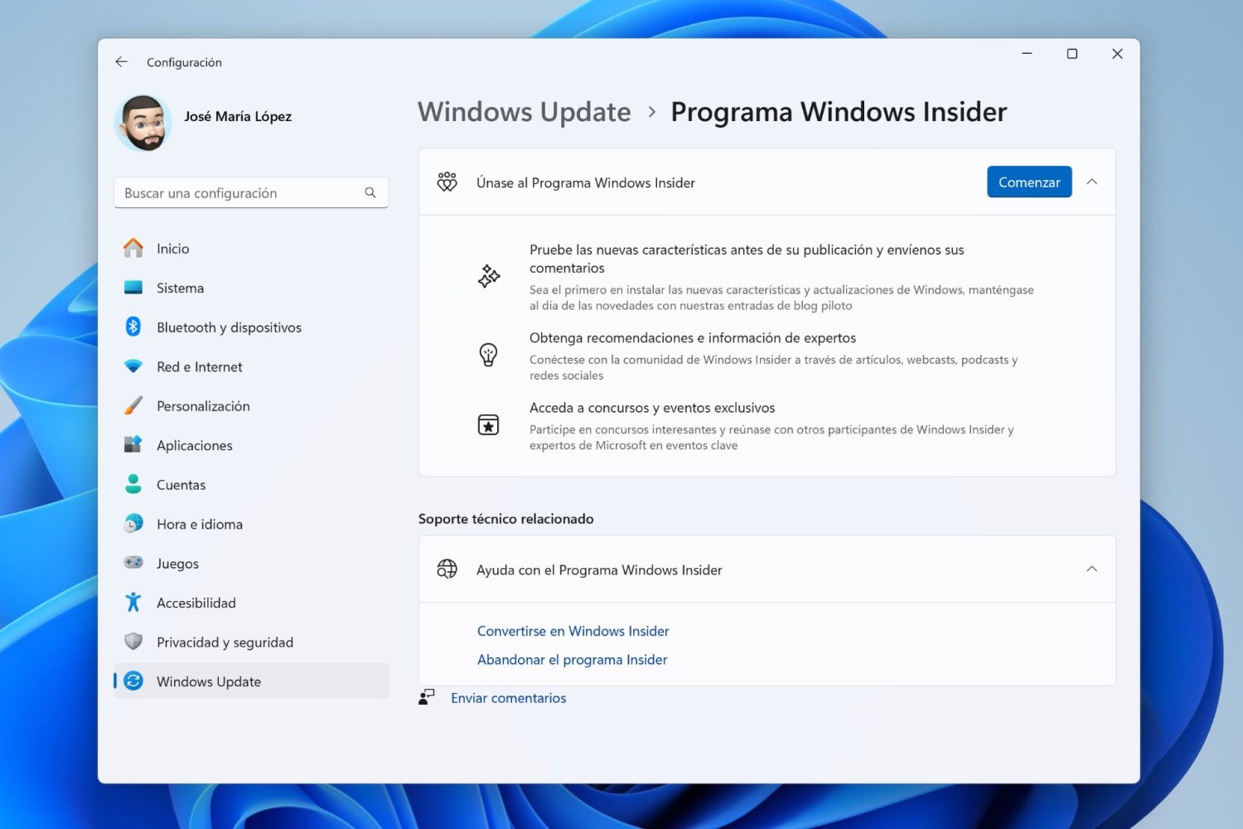
Task: Maximize the Configuración window
Action: point(1072,54)
